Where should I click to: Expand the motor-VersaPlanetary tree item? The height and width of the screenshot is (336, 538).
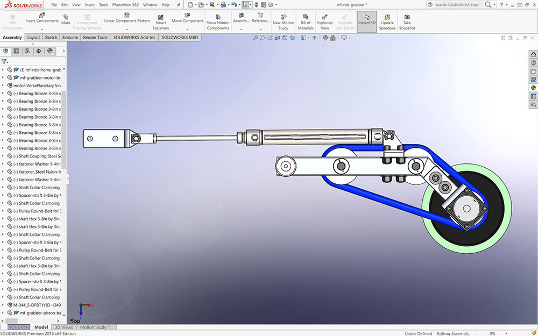click(x=3, y=85)
